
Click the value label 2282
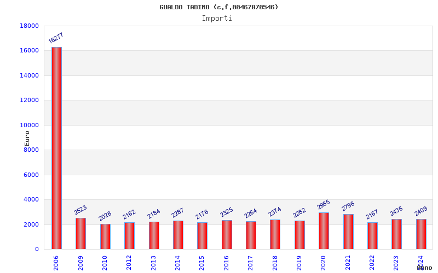click(299, 213)
